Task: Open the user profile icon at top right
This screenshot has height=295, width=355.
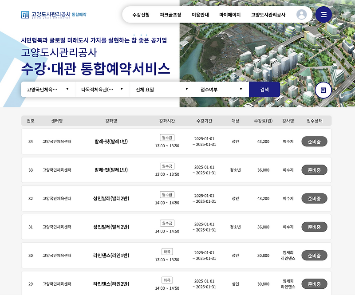Action: point(302,14)
